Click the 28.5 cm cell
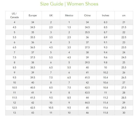139x117 pixels. pyautogui.click(x=124, y=98)
